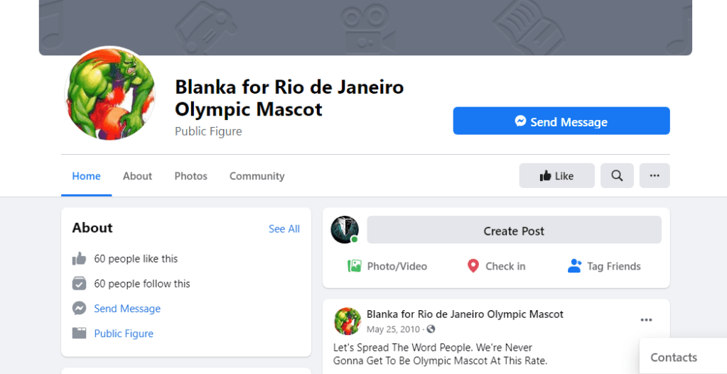Click the Tag Friends icon
Screen dimensions: 727x374
(575, 266)
